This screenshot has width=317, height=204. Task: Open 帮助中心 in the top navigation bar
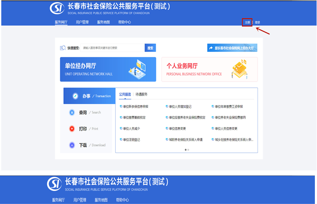coord(125,22)
